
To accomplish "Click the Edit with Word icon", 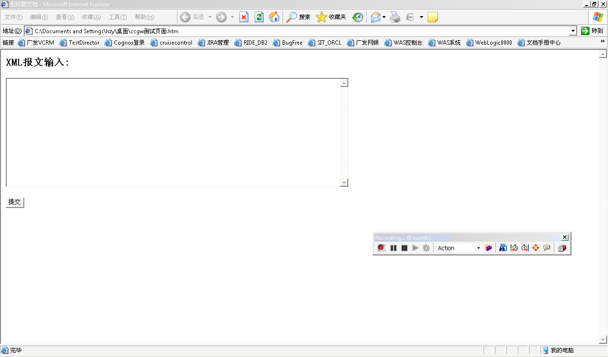I will [410, 18].
